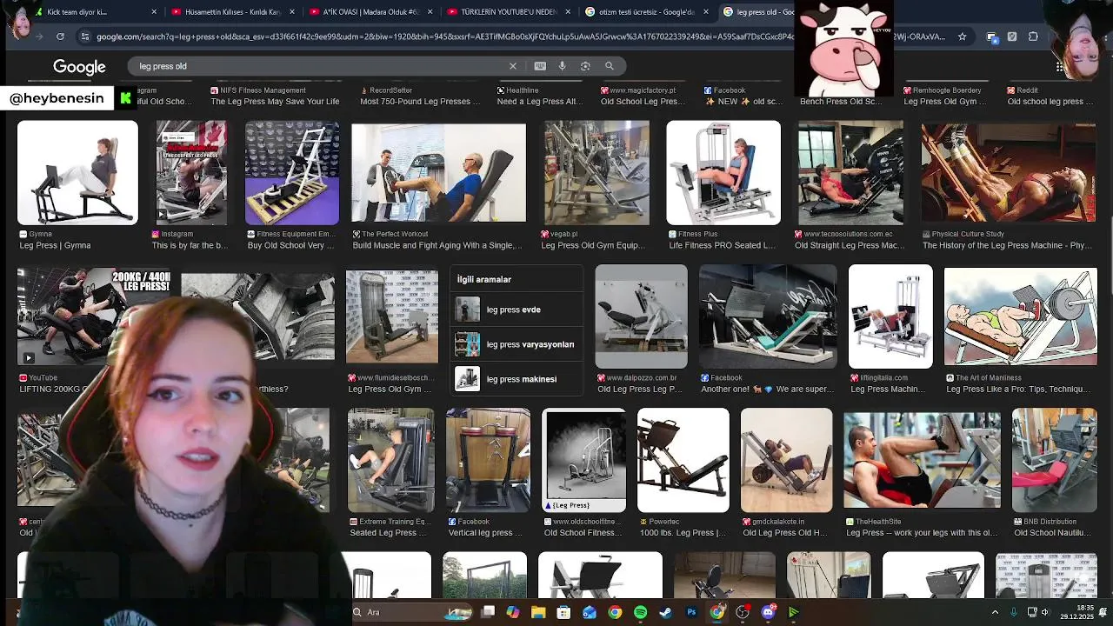Open the gmdckalakote.in Old Leg Press image
Image resolution: width=1113 pixels, height=626 pixels.
(786, 460)
